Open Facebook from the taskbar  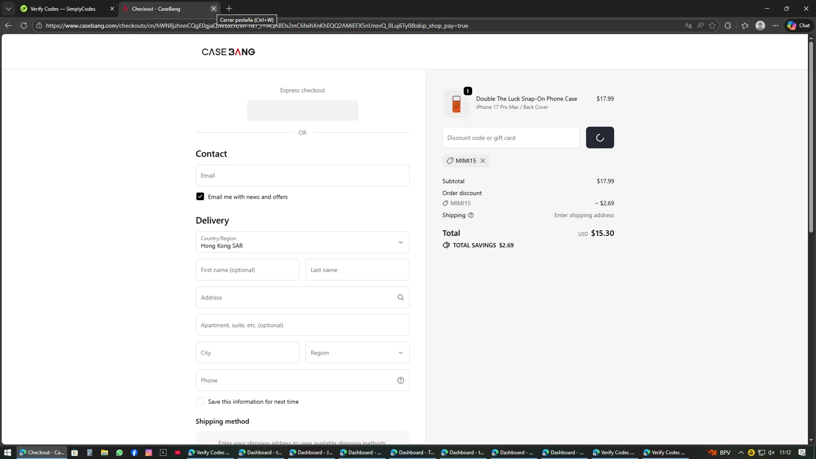point(134,452)
